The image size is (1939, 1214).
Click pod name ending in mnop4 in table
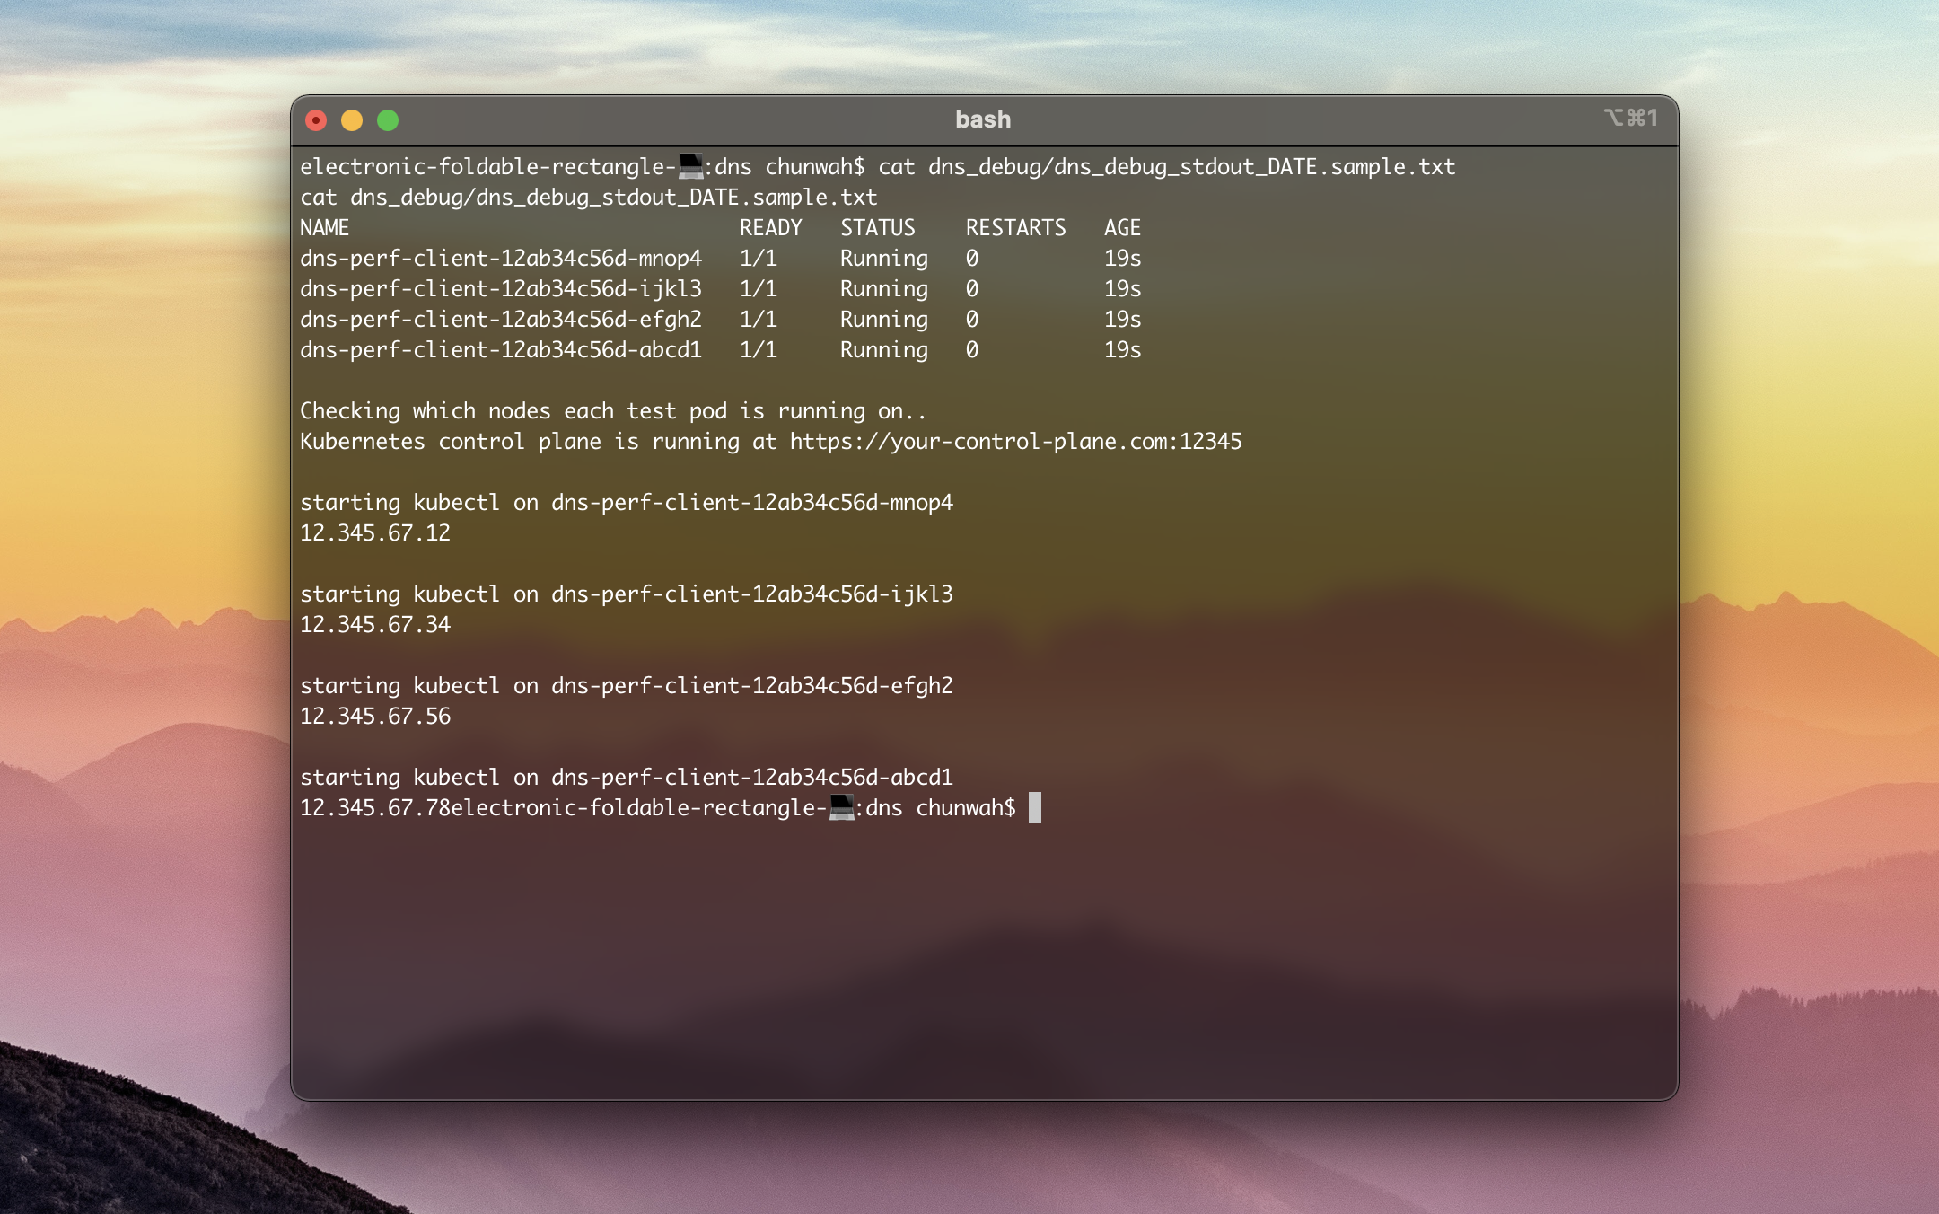[500, 258]
